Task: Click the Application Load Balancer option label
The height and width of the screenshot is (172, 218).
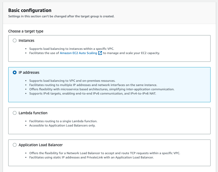Action: tap(40, 145)
